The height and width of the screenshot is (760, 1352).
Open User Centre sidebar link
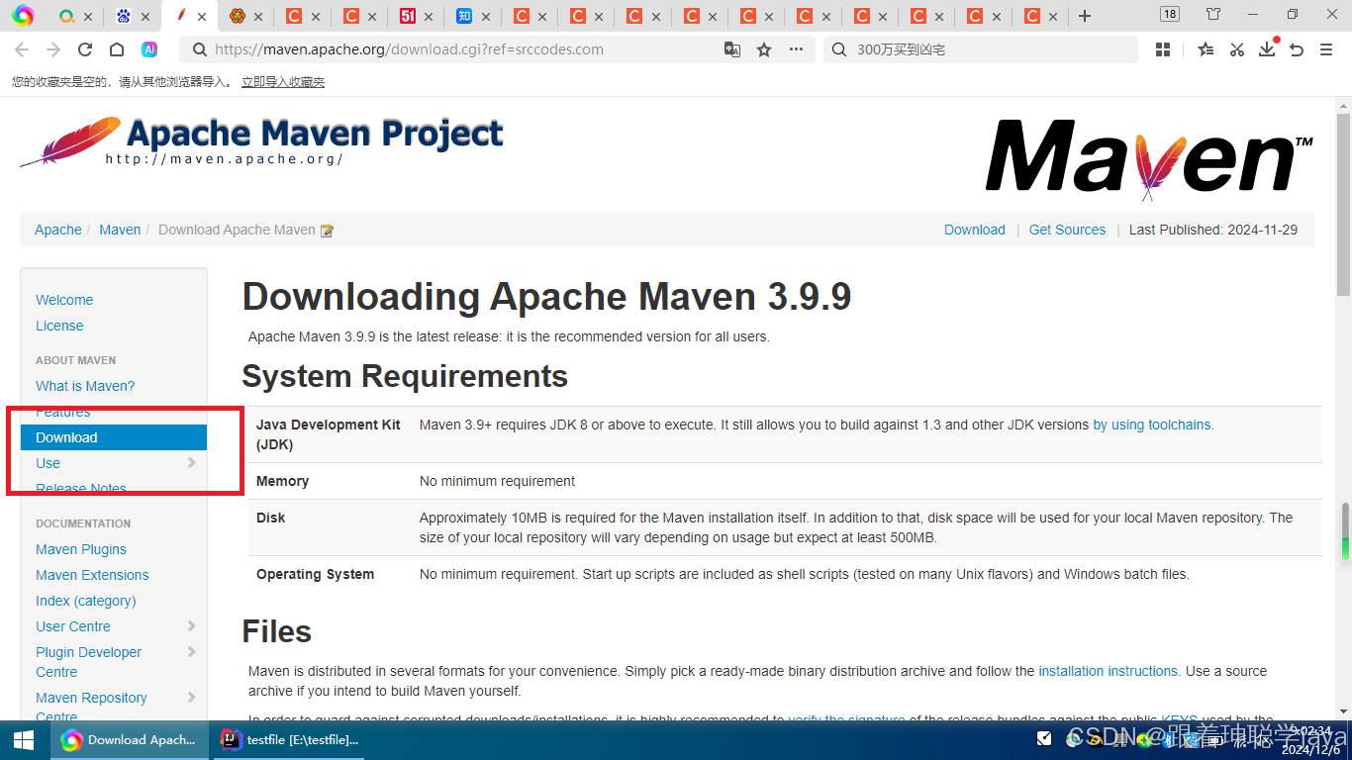pyautogui.click(x=73, y=626)
